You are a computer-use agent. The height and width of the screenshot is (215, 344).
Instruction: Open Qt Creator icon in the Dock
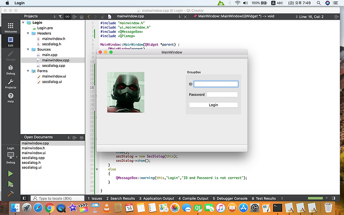click(198, 207)
